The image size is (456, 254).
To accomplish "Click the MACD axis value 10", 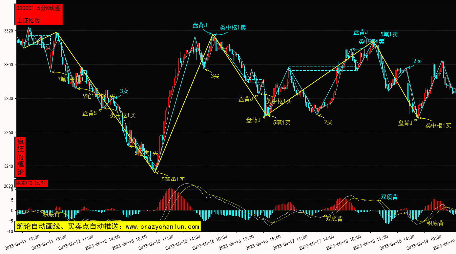I will pyautogui.click(x=11, y=190).
